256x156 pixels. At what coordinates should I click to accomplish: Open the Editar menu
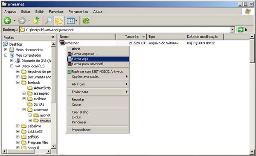tap(26, 12)
